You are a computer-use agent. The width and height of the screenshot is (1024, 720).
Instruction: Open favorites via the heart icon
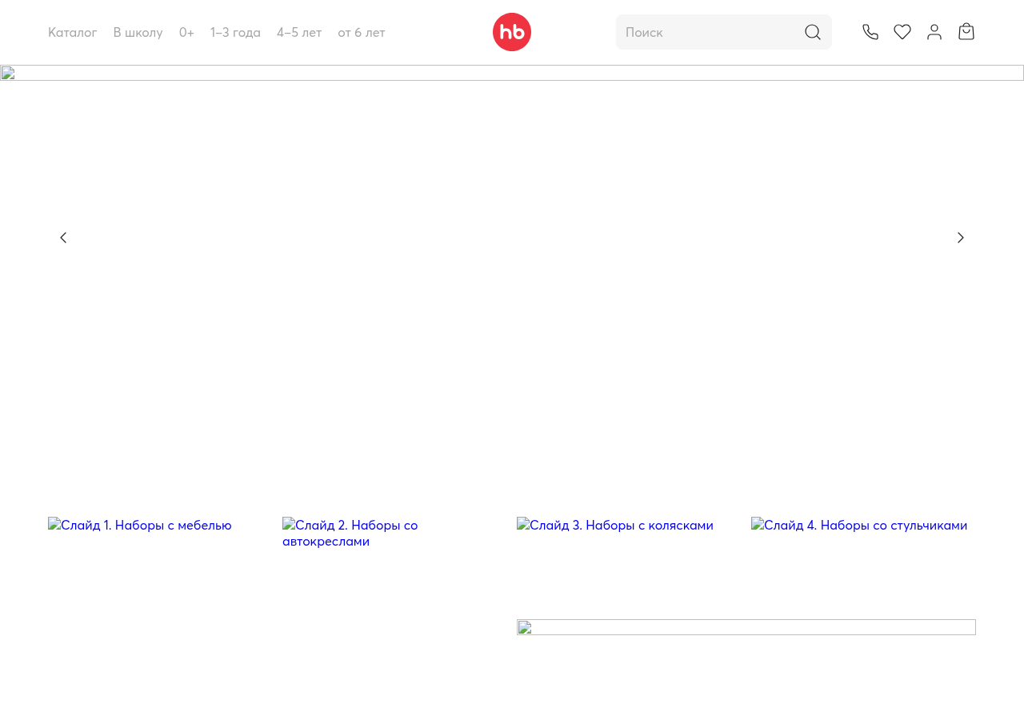(x=902, y=32)
